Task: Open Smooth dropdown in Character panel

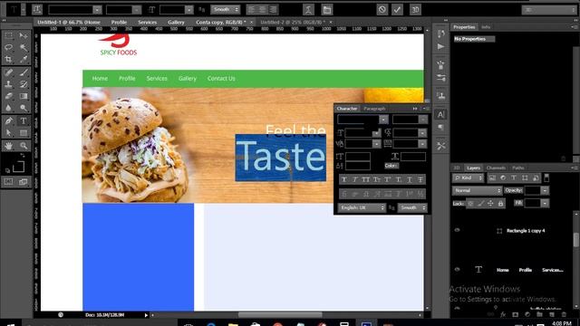Action: pyautogui.click(x=412, y=207)
